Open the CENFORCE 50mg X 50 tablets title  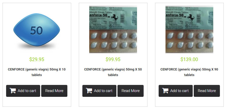click(x=113, y=72)
